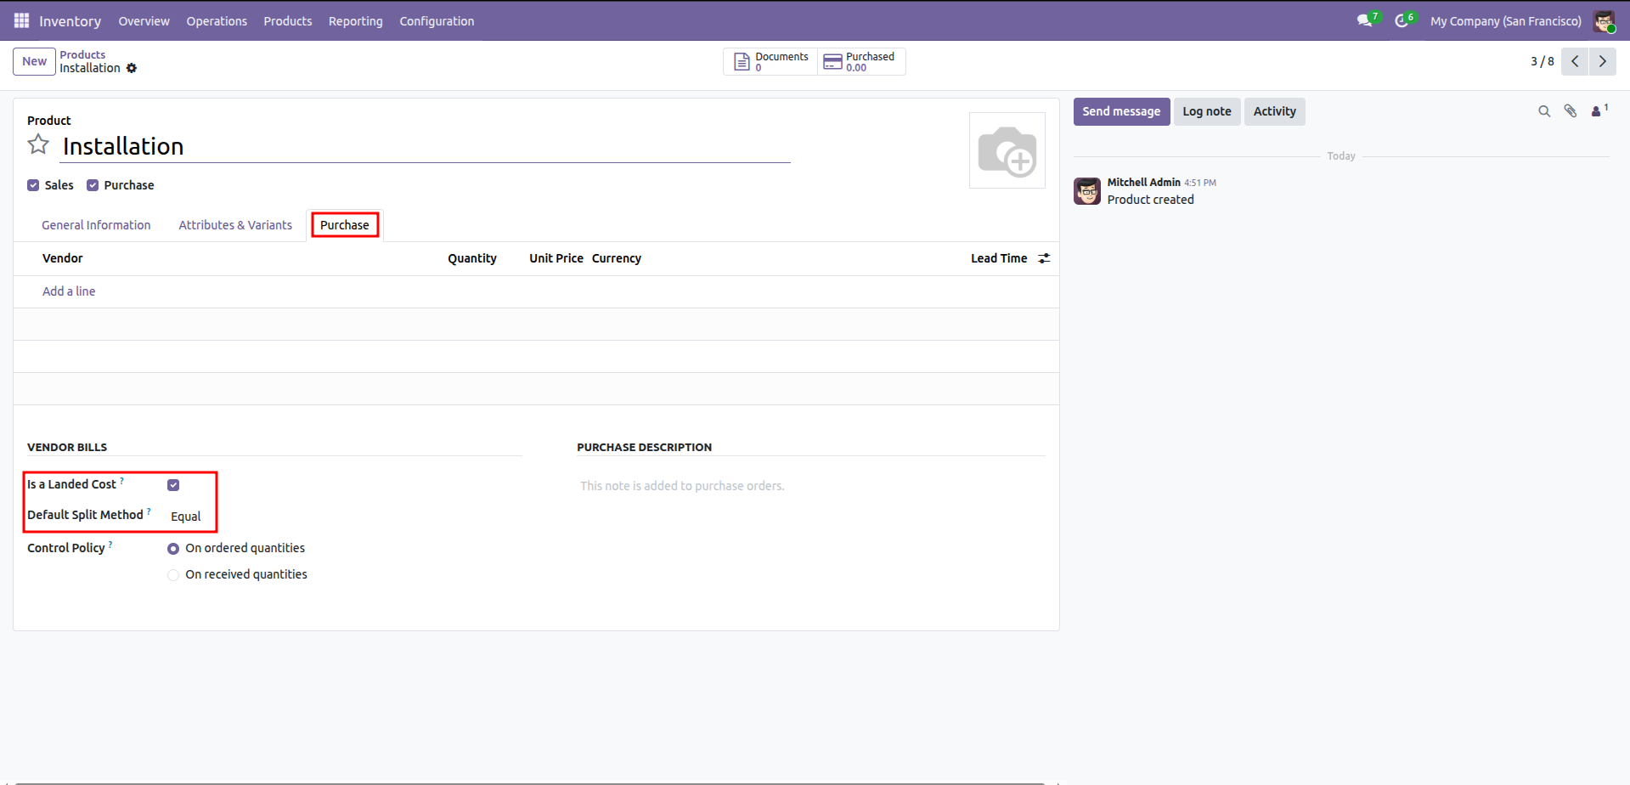Switch to the Attributes & Variants tab
1630x785 pixels.
pyautogui.click(x=235, y=225)
